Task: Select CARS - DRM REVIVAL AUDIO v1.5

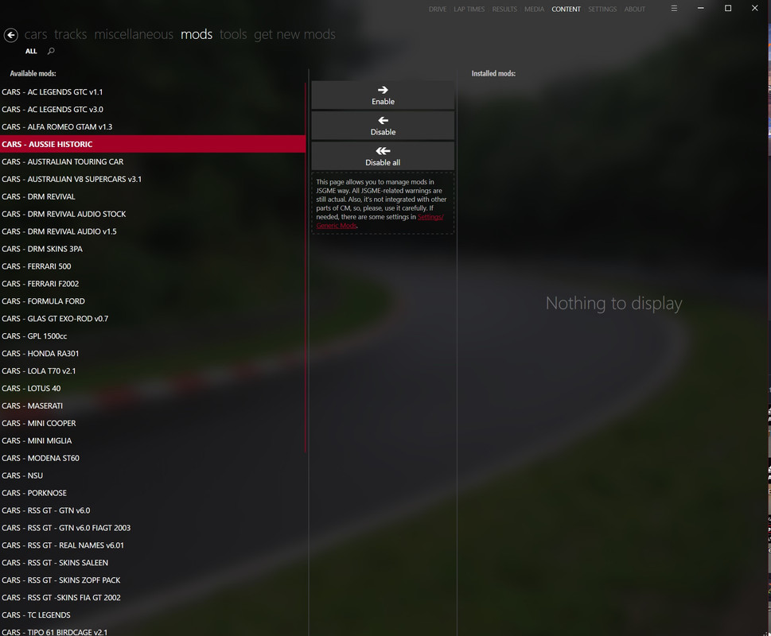Action: pos(153,231)
